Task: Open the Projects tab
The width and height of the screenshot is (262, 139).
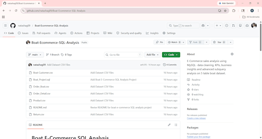Action: click(x=93, y=33)
